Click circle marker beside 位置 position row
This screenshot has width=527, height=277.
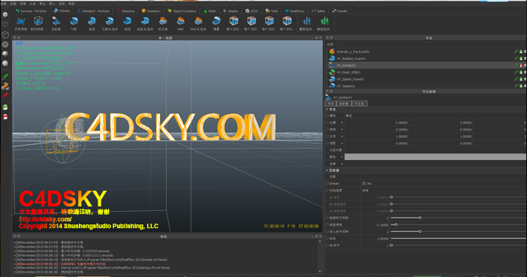pos(327,122)
